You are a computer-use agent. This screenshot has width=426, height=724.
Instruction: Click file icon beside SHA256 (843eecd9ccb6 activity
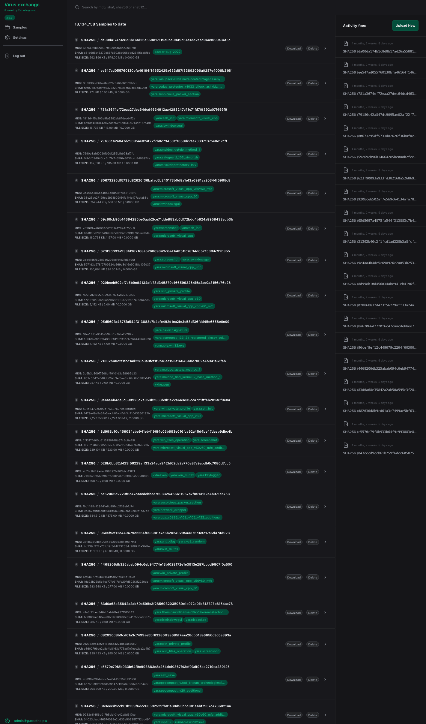click(x=346, y=445)
